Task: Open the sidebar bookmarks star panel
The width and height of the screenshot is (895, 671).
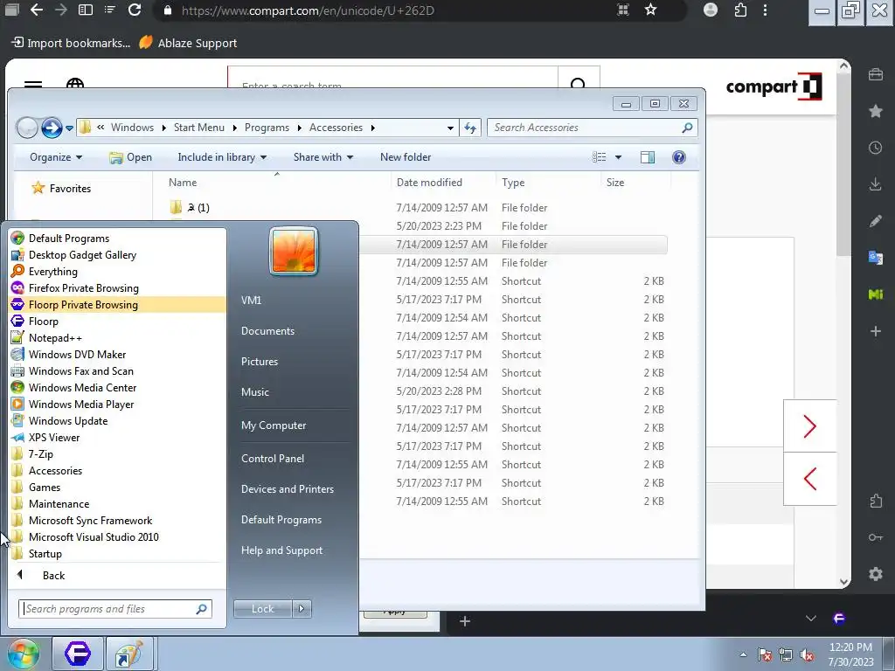Action: point(876,111)
